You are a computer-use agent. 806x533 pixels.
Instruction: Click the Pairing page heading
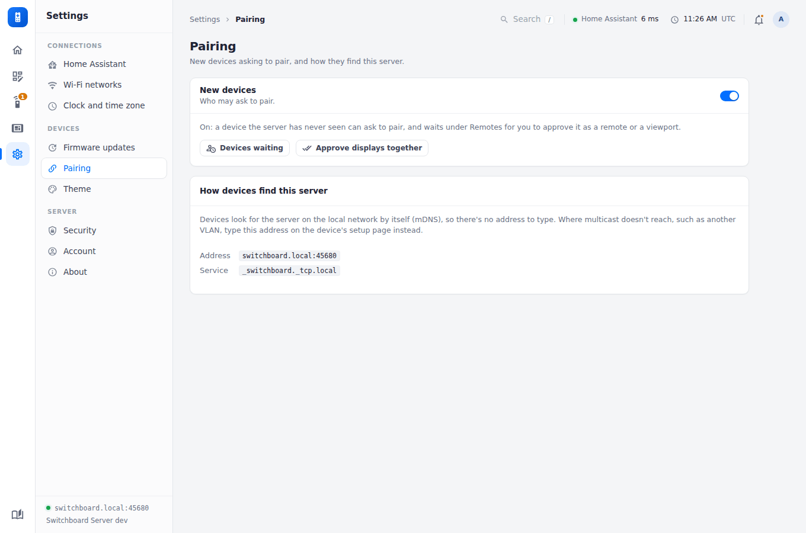[213, 46]
